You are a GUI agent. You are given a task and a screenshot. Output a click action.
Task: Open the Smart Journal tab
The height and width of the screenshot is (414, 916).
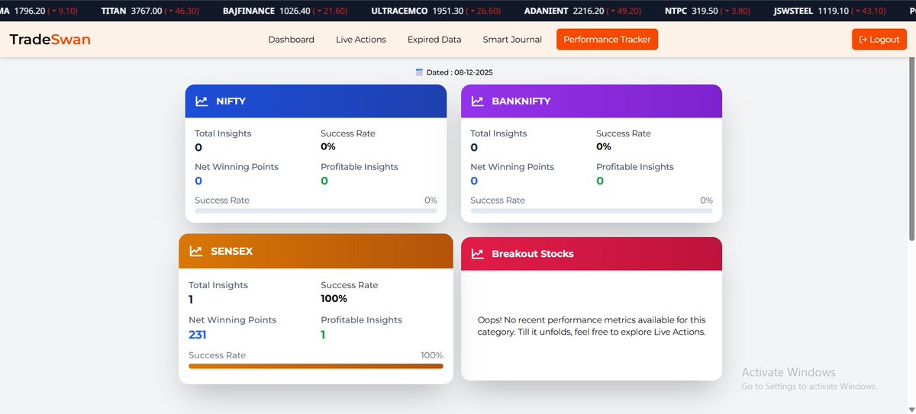[512, 40]
